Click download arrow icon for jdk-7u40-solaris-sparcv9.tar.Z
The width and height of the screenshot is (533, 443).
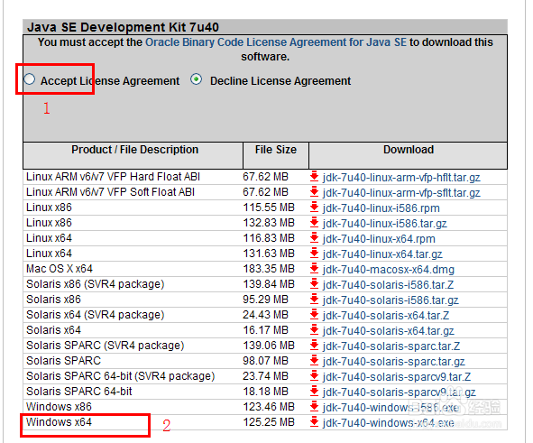(x=315, y=376)
